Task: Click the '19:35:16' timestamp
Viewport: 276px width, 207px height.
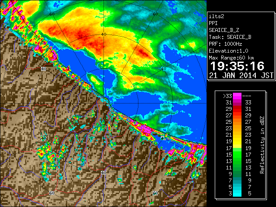Action: (x=237, y=66)
